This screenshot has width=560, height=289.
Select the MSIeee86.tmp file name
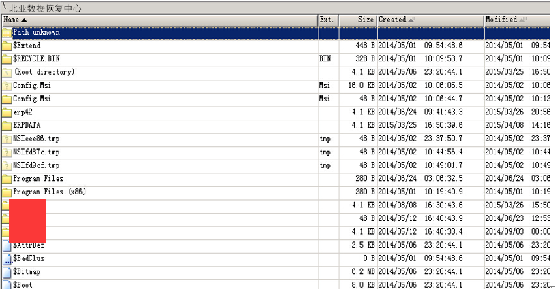pos(36,139)
